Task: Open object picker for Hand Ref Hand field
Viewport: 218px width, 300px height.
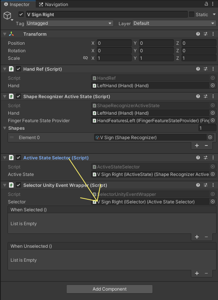Action: pos(213,85)
